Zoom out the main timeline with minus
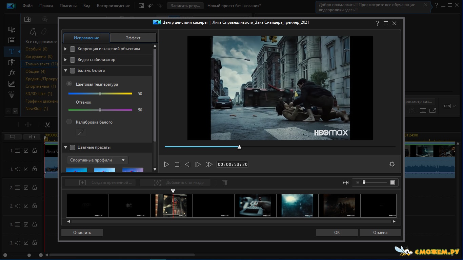The height and width of the screenshot is (260, 463). [x=5, y=255]
